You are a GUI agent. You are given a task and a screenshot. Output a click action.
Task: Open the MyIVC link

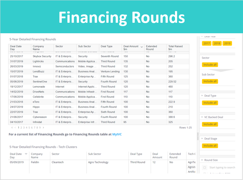click(117, 134)
